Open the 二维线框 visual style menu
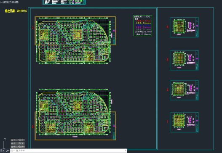Viewport: 222px width, 153px height. click(x=14, y=2)
